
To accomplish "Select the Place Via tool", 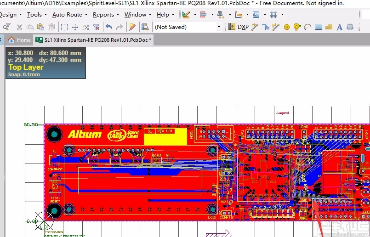I will tap(297, 27).
